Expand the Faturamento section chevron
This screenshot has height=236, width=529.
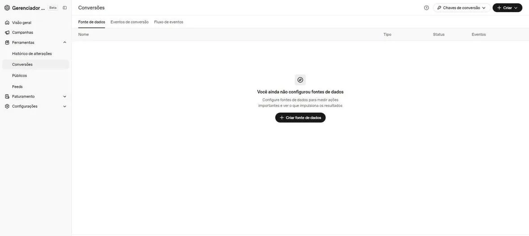(65, 96)
